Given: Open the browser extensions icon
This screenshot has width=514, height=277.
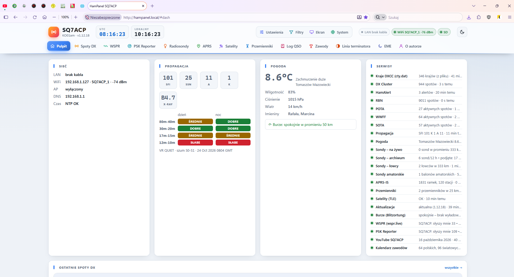Looking at the screenshot, I should (479, 17).
